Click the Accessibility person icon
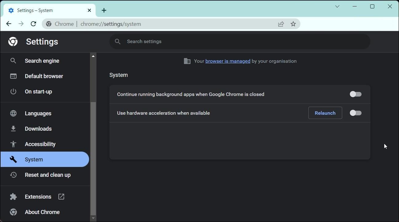This screenshot has width=399, height=222. pyautogui.click(x=13, y=144)
